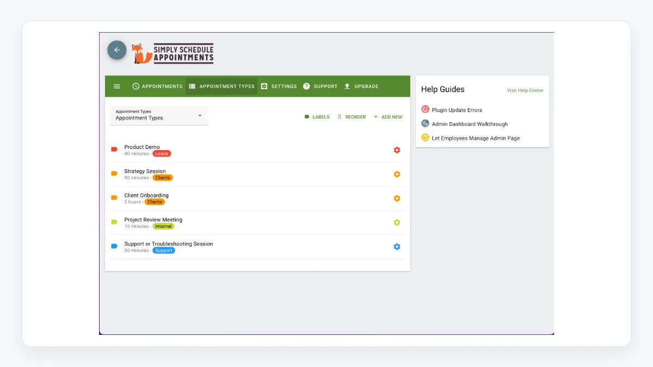Click the Admin Dashboard Walkthrough icon
The height and width of the screenshot is (367, 653).
tap(426, 123)
